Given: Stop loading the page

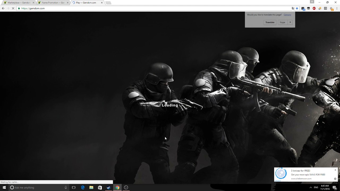Looking at the screenshot, I should (x=13, y=8).
